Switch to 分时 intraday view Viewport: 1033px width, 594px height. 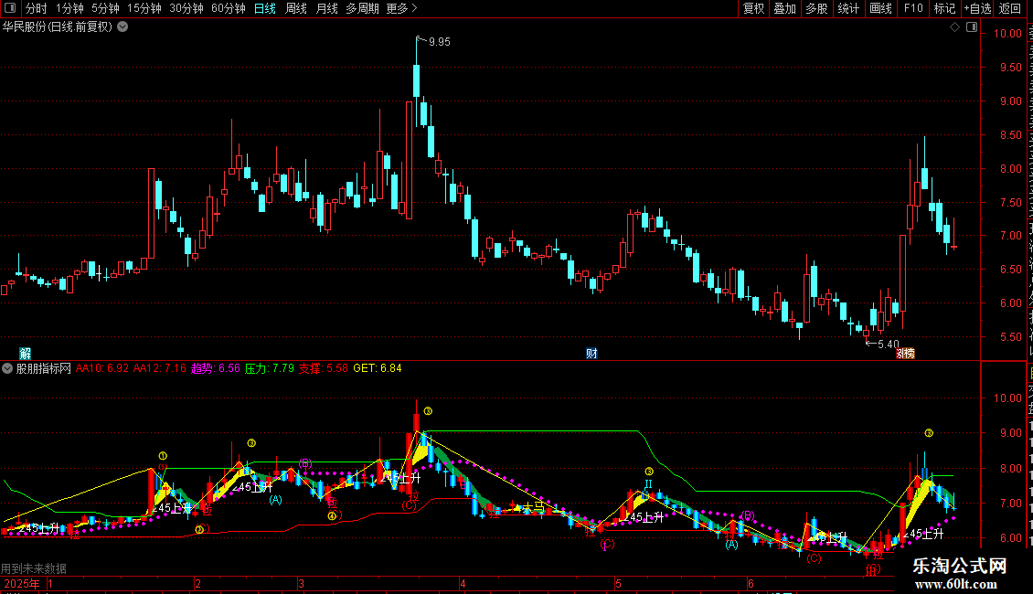pyautogui.click(x=37, y=8)
